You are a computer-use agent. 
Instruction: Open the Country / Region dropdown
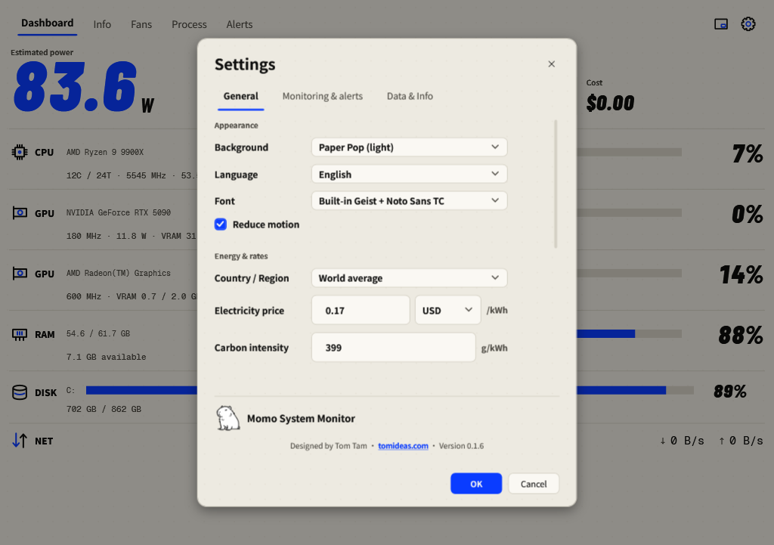[409, 278]
